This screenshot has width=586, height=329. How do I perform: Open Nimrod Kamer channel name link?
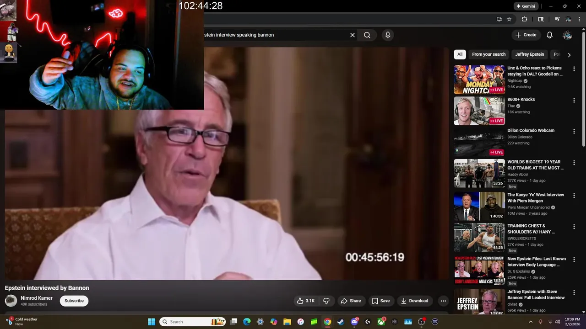pos(37,298)
